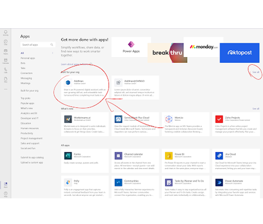Click the Channel calendar app icon
Image resolution: width=263 pixels, height=224 pixels.
118,156
